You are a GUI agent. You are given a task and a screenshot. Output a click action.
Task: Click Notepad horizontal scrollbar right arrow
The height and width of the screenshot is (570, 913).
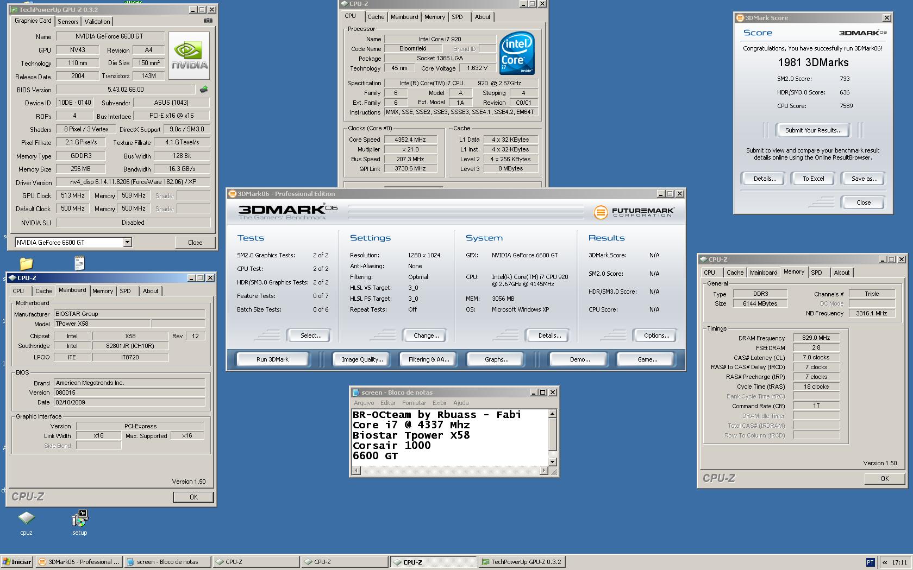pos(543,471)
